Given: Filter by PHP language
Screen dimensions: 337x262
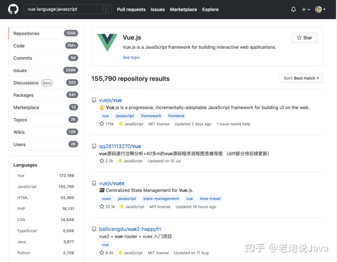Looking at the screenshot, I should (x=45, y=209).
